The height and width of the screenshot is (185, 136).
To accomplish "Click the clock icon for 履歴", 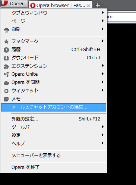I will click(x=6, y=50).
